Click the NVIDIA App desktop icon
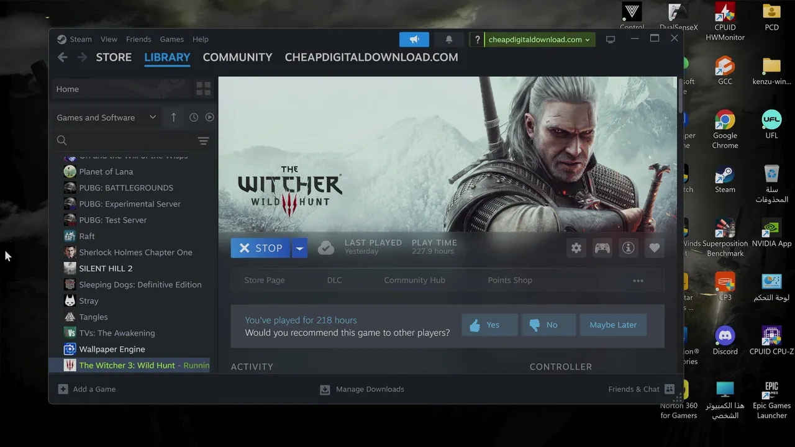 tap(771, 232)
